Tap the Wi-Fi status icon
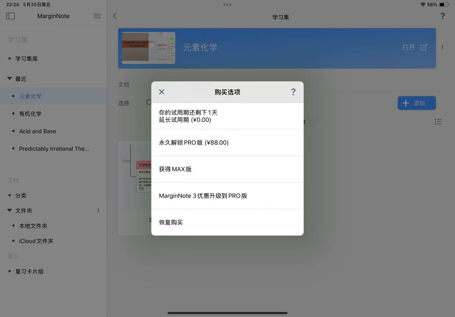Image resolution: width=455 pixels, height=317 pixels. click(x=423, y=4)
